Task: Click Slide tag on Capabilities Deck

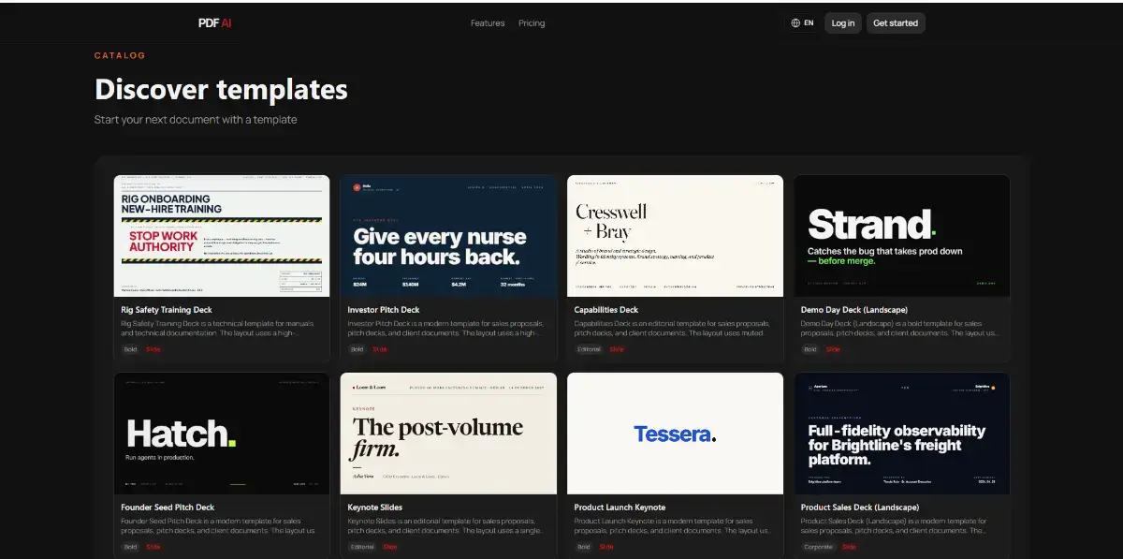Action: tap(617, 349)
